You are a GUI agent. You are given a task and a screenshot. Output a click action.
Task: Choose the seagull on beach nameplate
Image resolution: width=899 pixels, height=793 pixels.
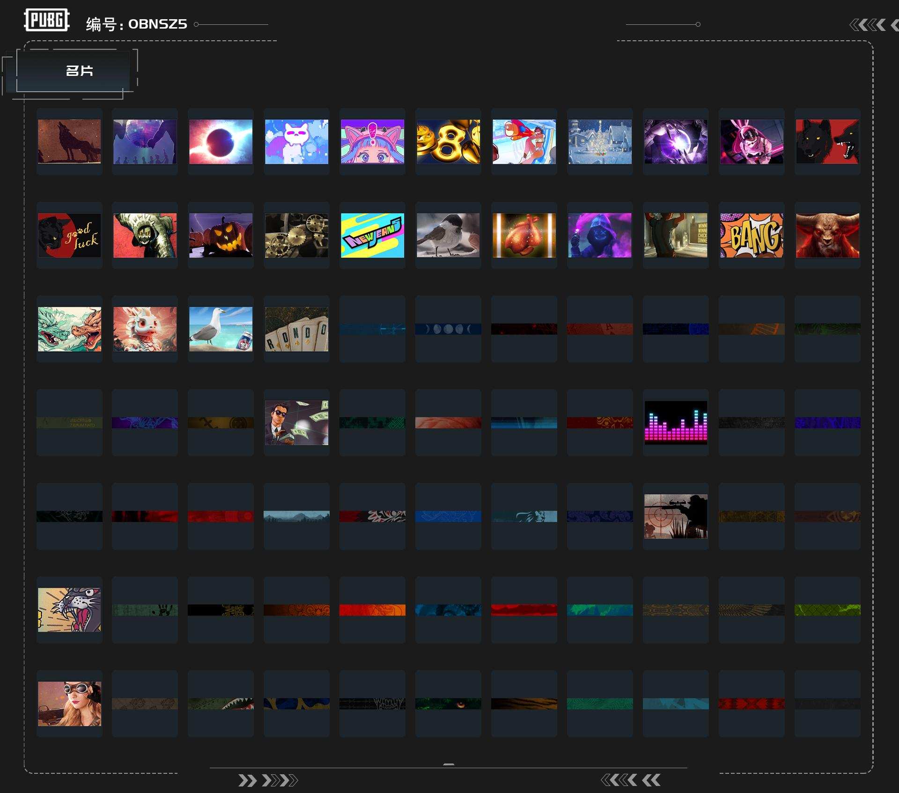(221, 329)
